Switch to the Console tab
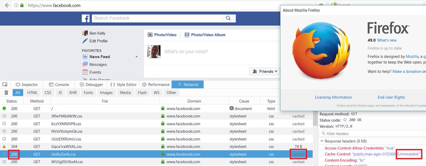The width and height of the screenshot is (426, 166). [x=59, y=85]
